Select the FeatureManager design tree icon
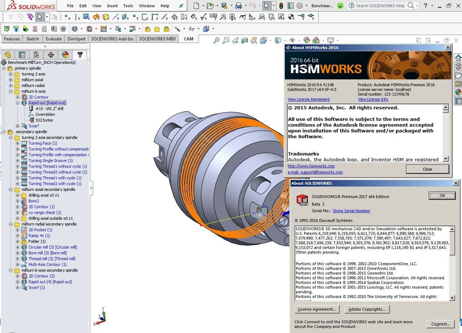The height and width of the screenshot is (333, 462). 7,54
